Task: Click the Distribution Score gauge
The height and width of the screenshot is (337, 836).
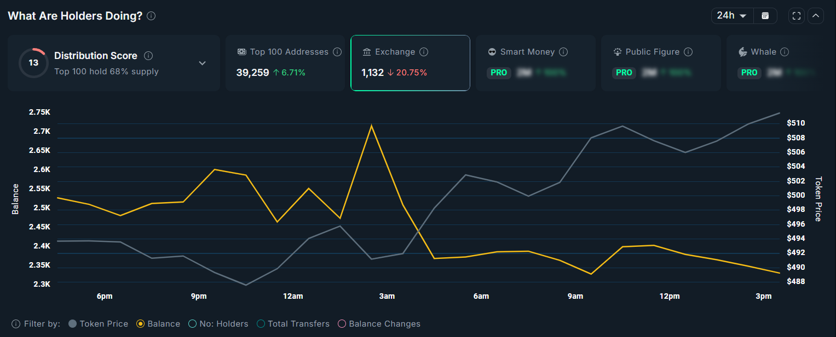Action: pos(33,62)
